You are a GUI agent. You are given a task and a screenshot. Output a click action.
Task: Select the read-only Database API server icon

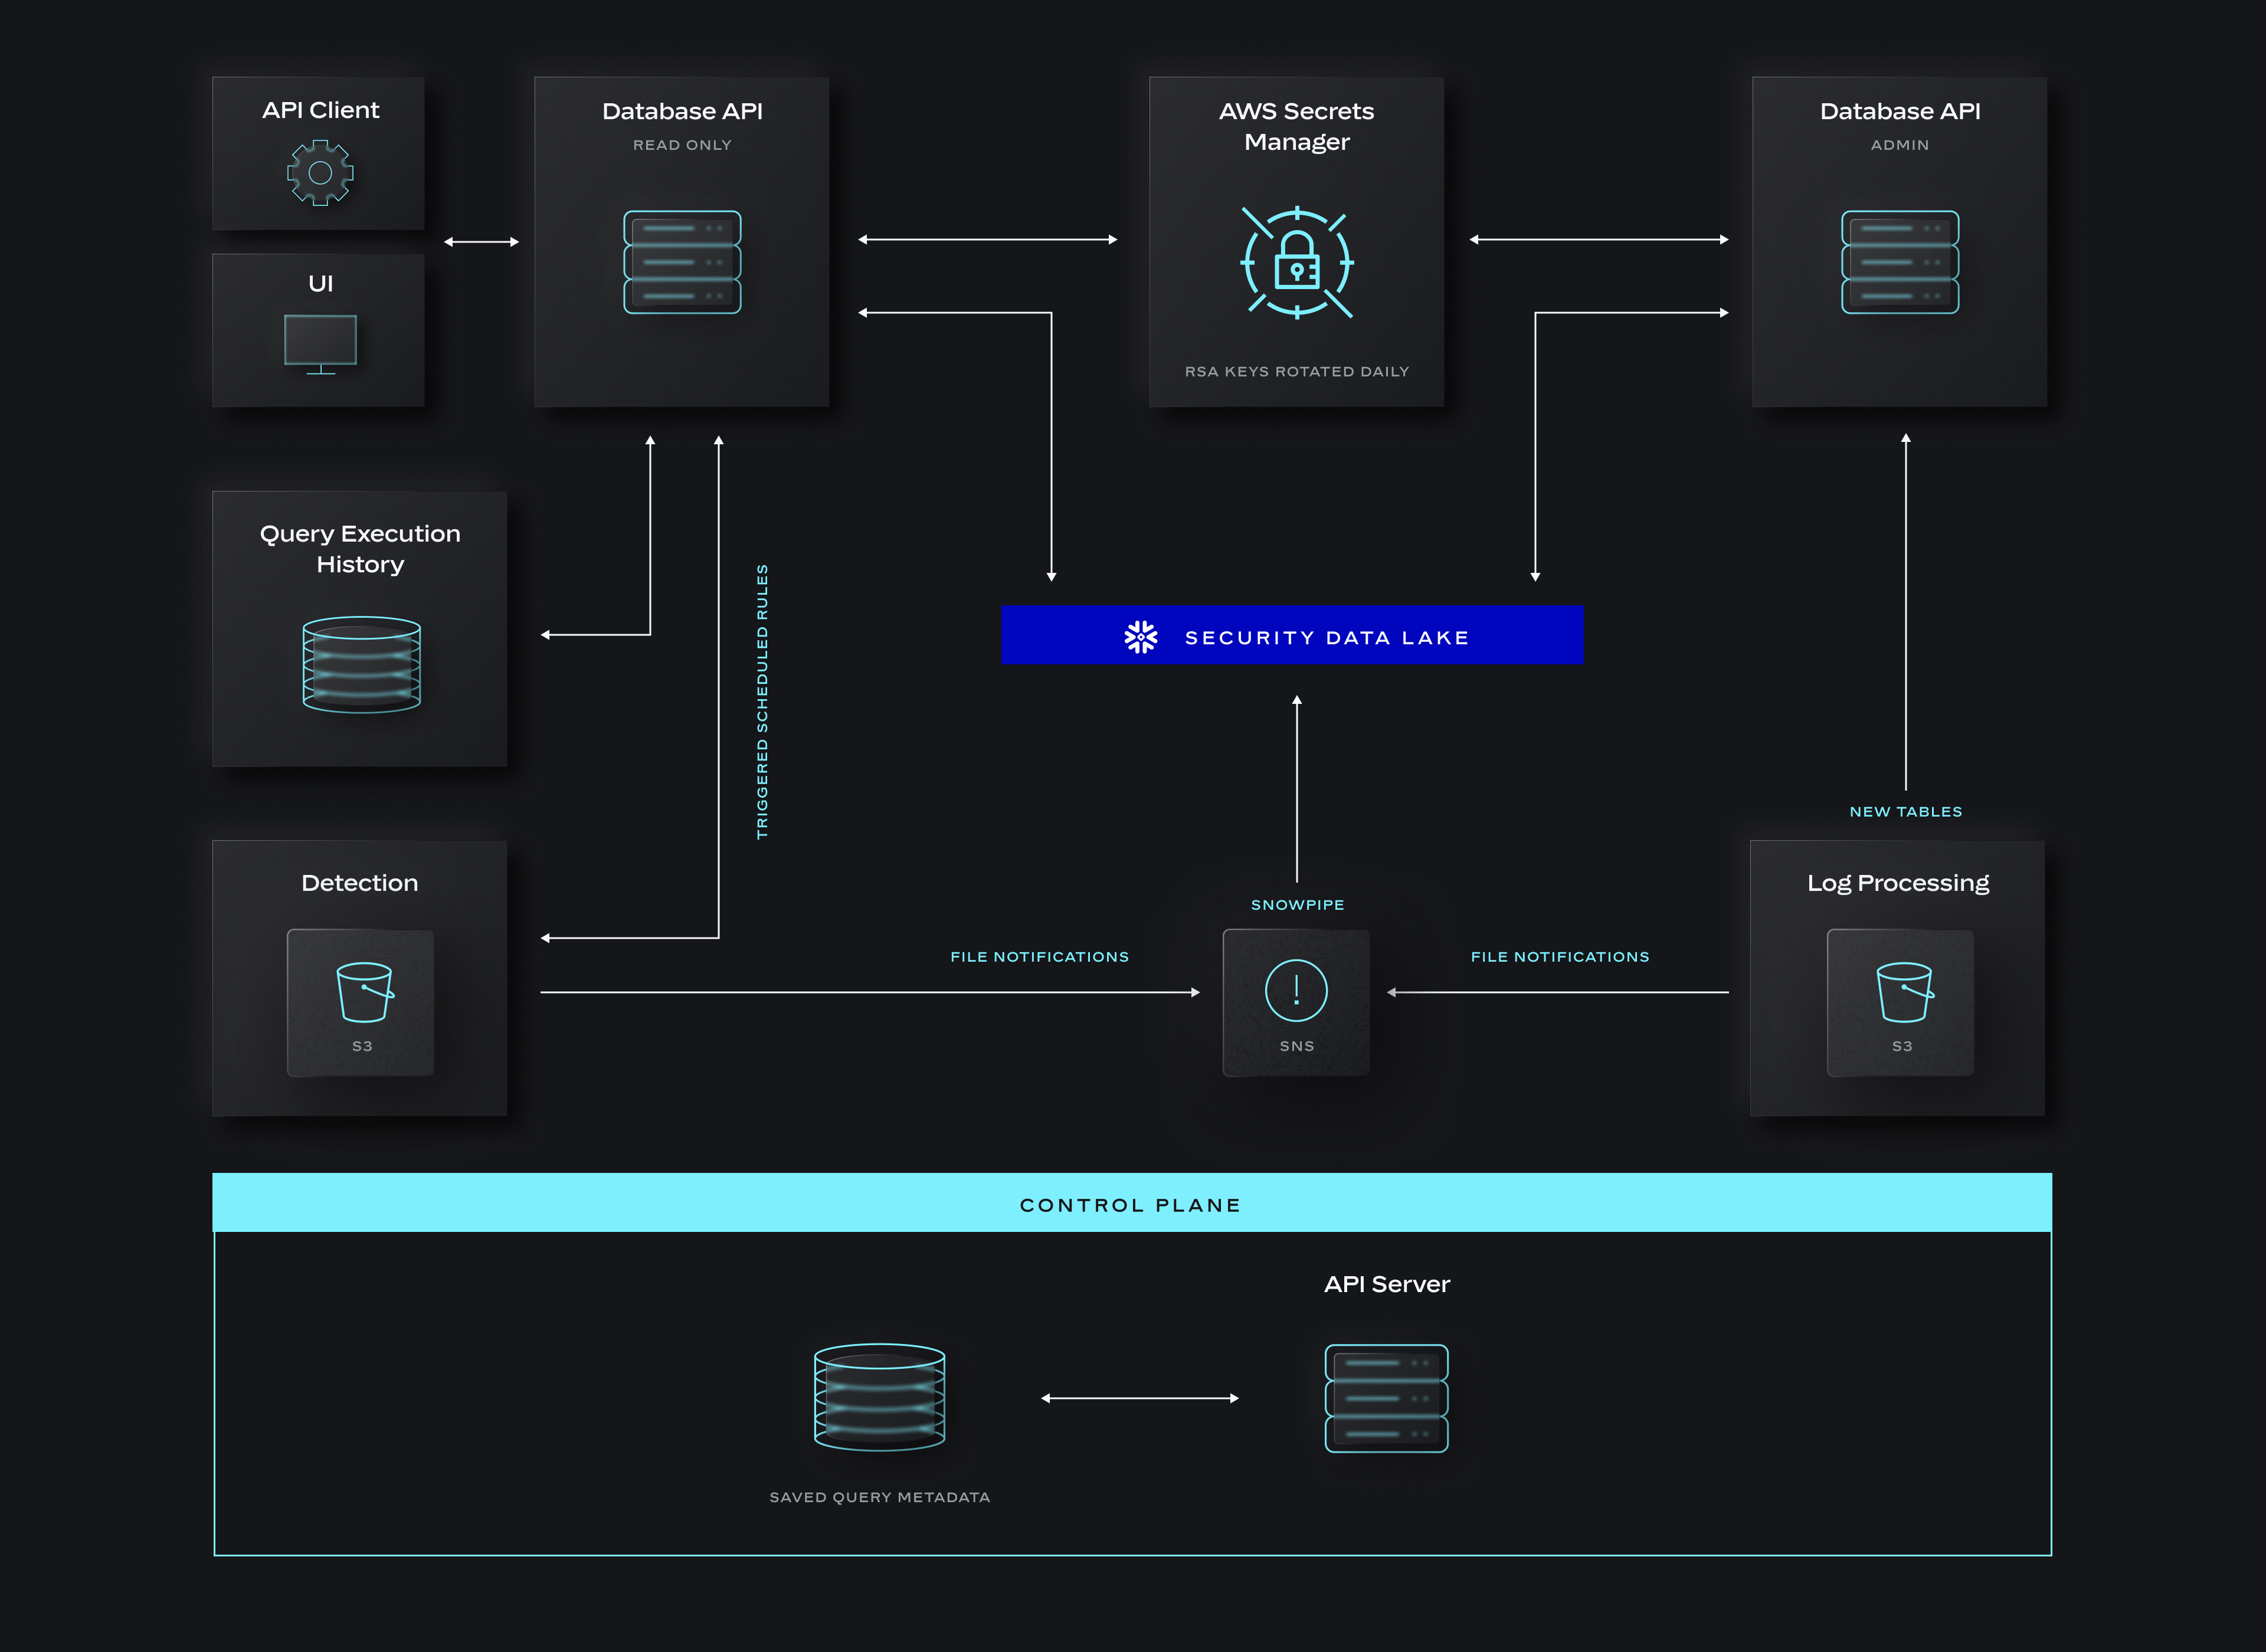point(681,262)
